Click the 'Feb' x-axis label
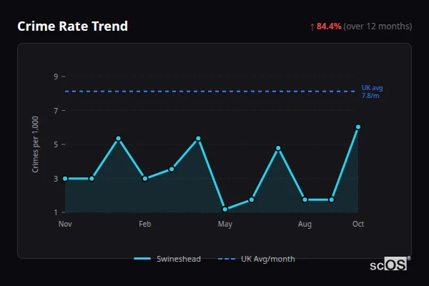This screenshot has height=286, width=429. click(x=145, y=224)
